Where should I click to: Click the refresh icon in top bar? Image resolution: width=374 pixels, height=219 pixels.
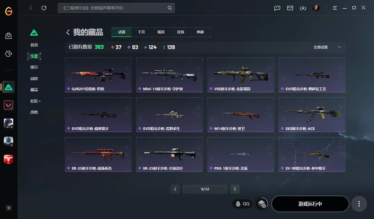pyautogui.click(x=44, y=8)
